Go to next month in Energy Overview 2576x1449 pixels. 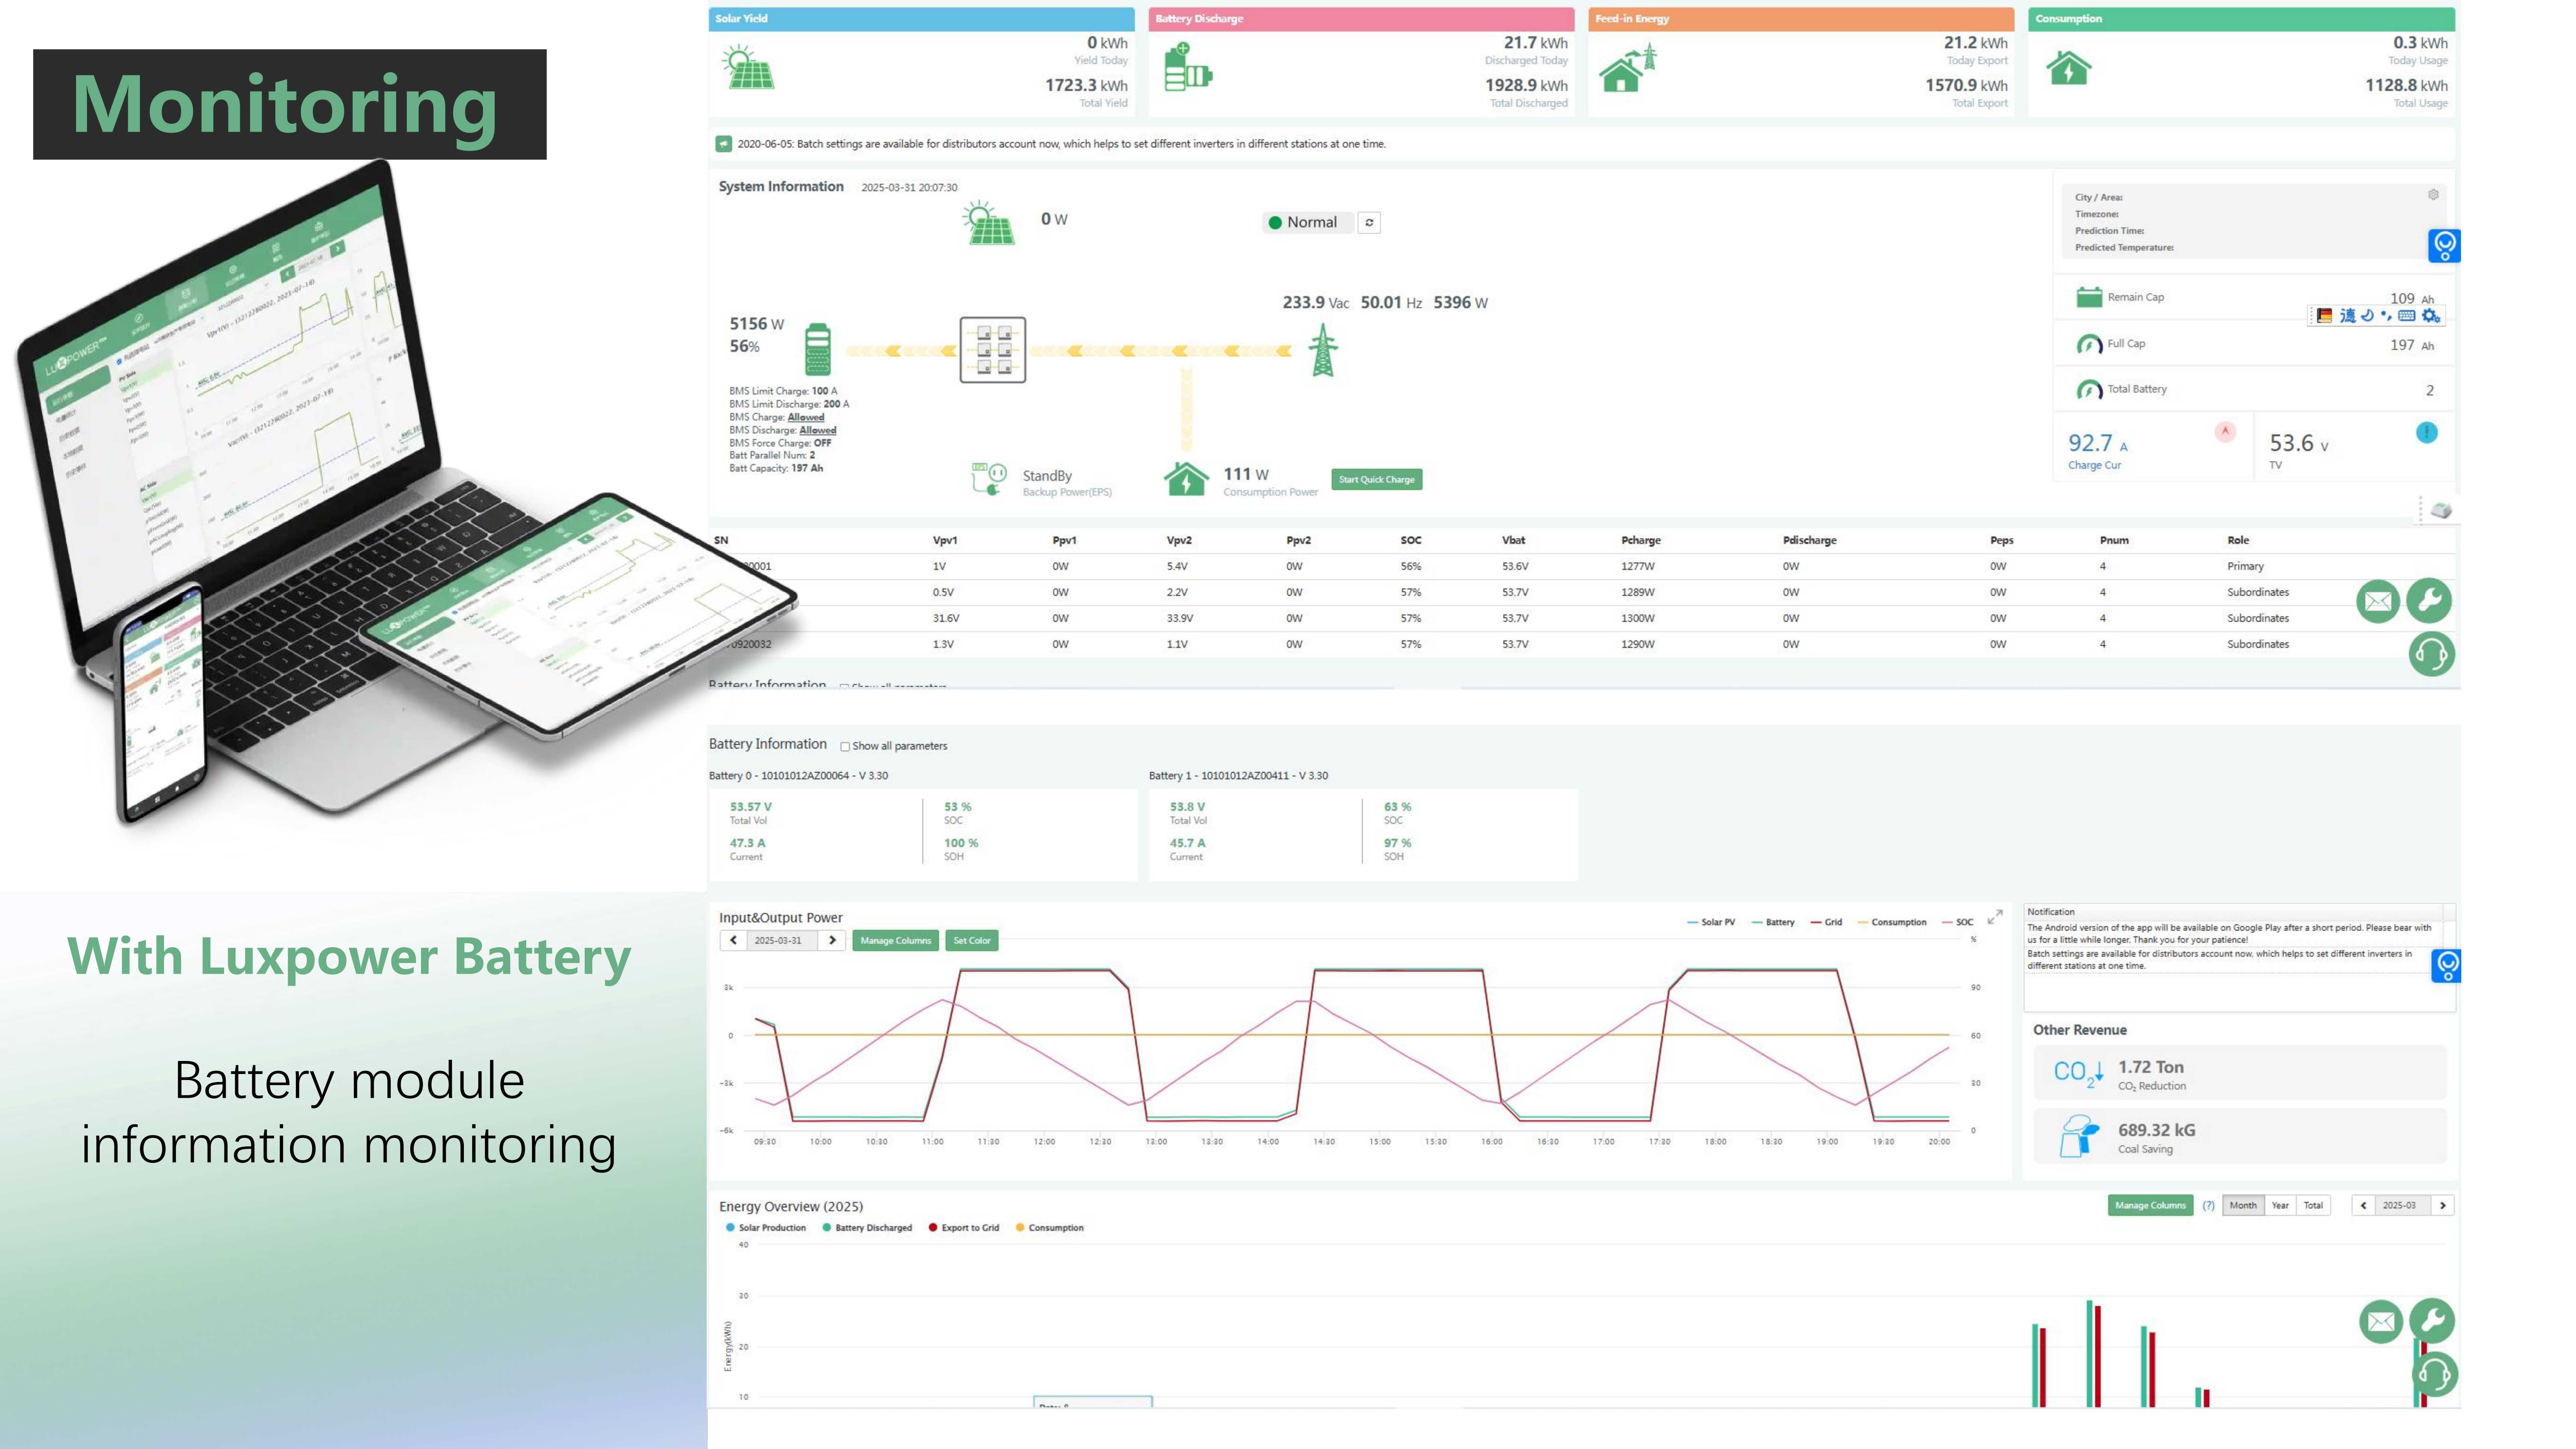click(2442, 1206)
